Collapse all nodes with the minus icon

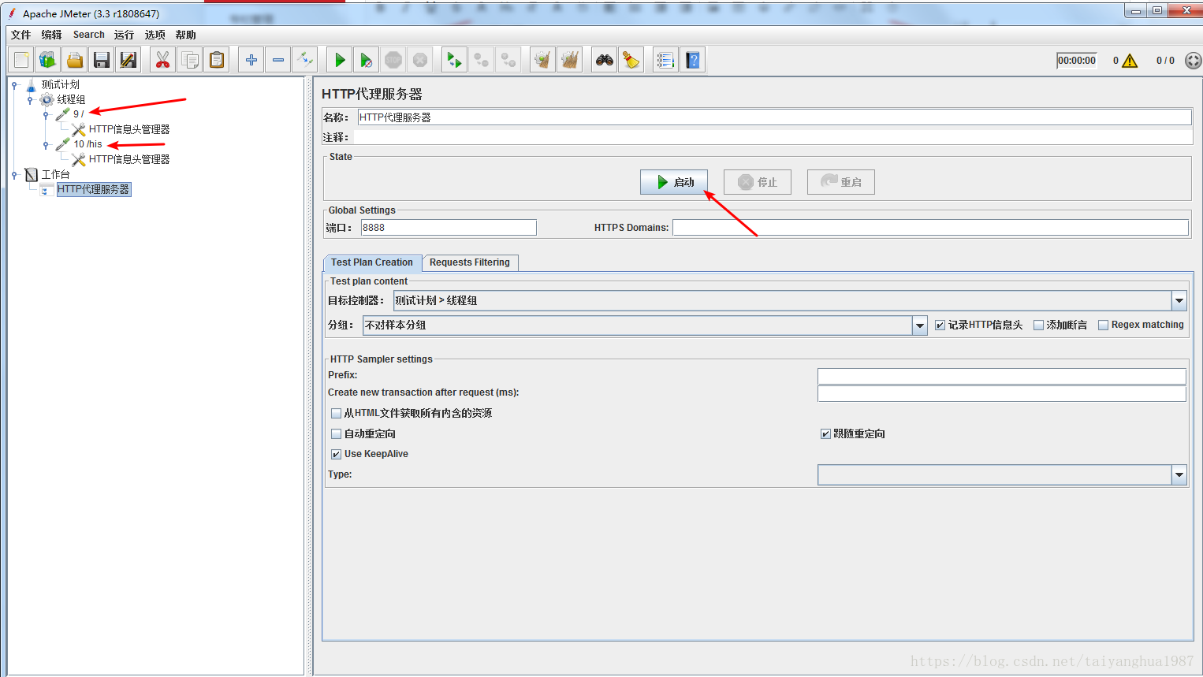coord(278,60)
